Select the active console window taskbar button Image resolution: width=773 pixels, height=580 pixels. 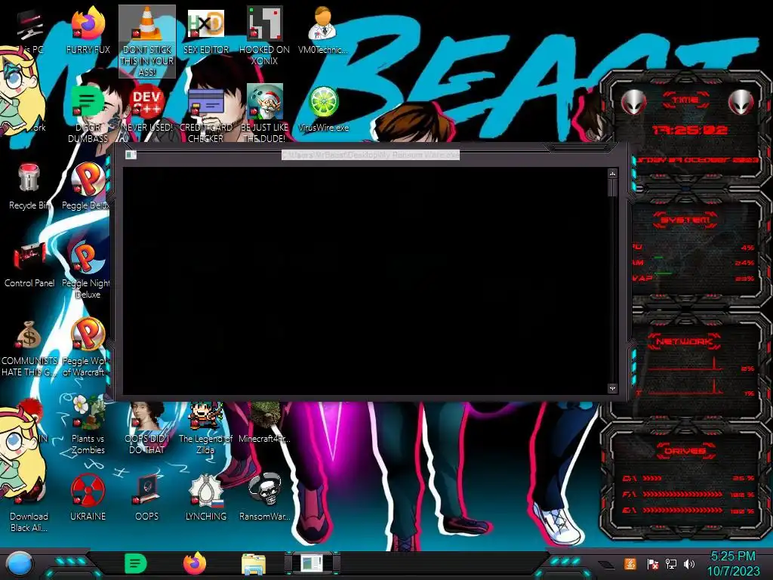[312, 563]
